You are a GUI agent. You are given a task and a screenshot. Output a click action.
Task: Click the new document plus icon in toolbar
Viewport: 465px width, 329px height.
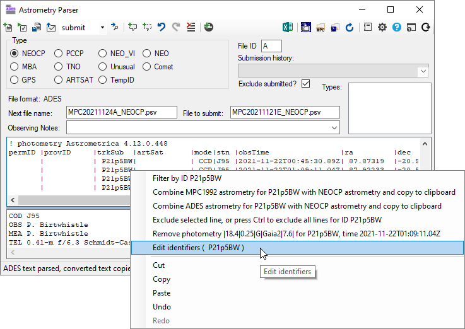point(8,28)
